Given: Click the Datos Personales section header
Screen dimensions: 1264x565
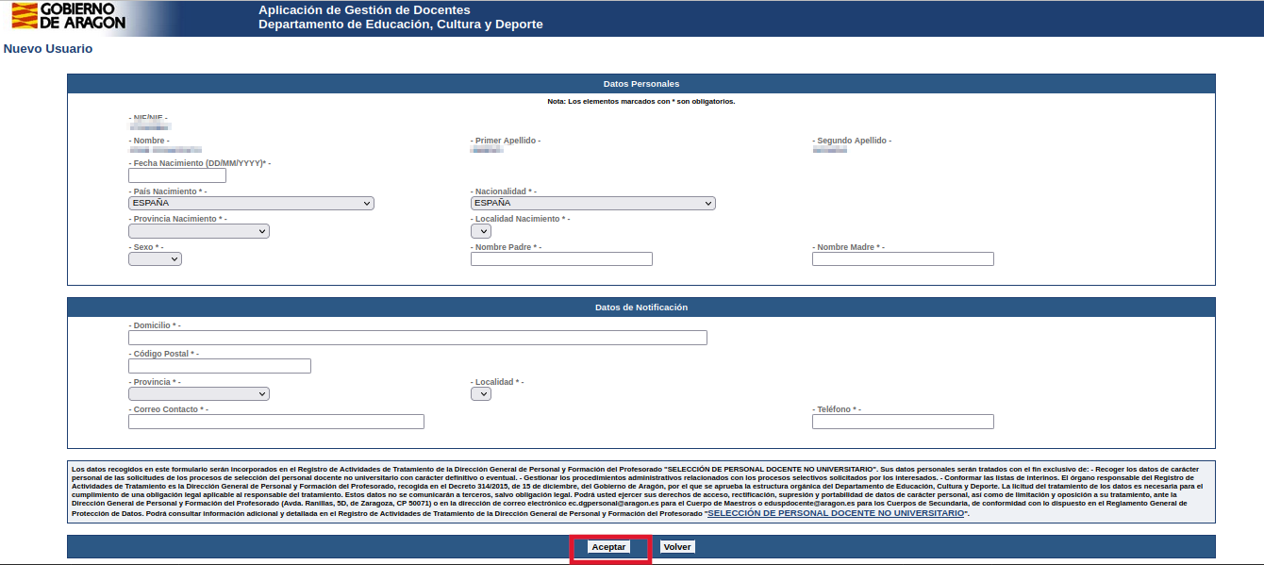Looking at the screenshot, I should click(641, 84).
